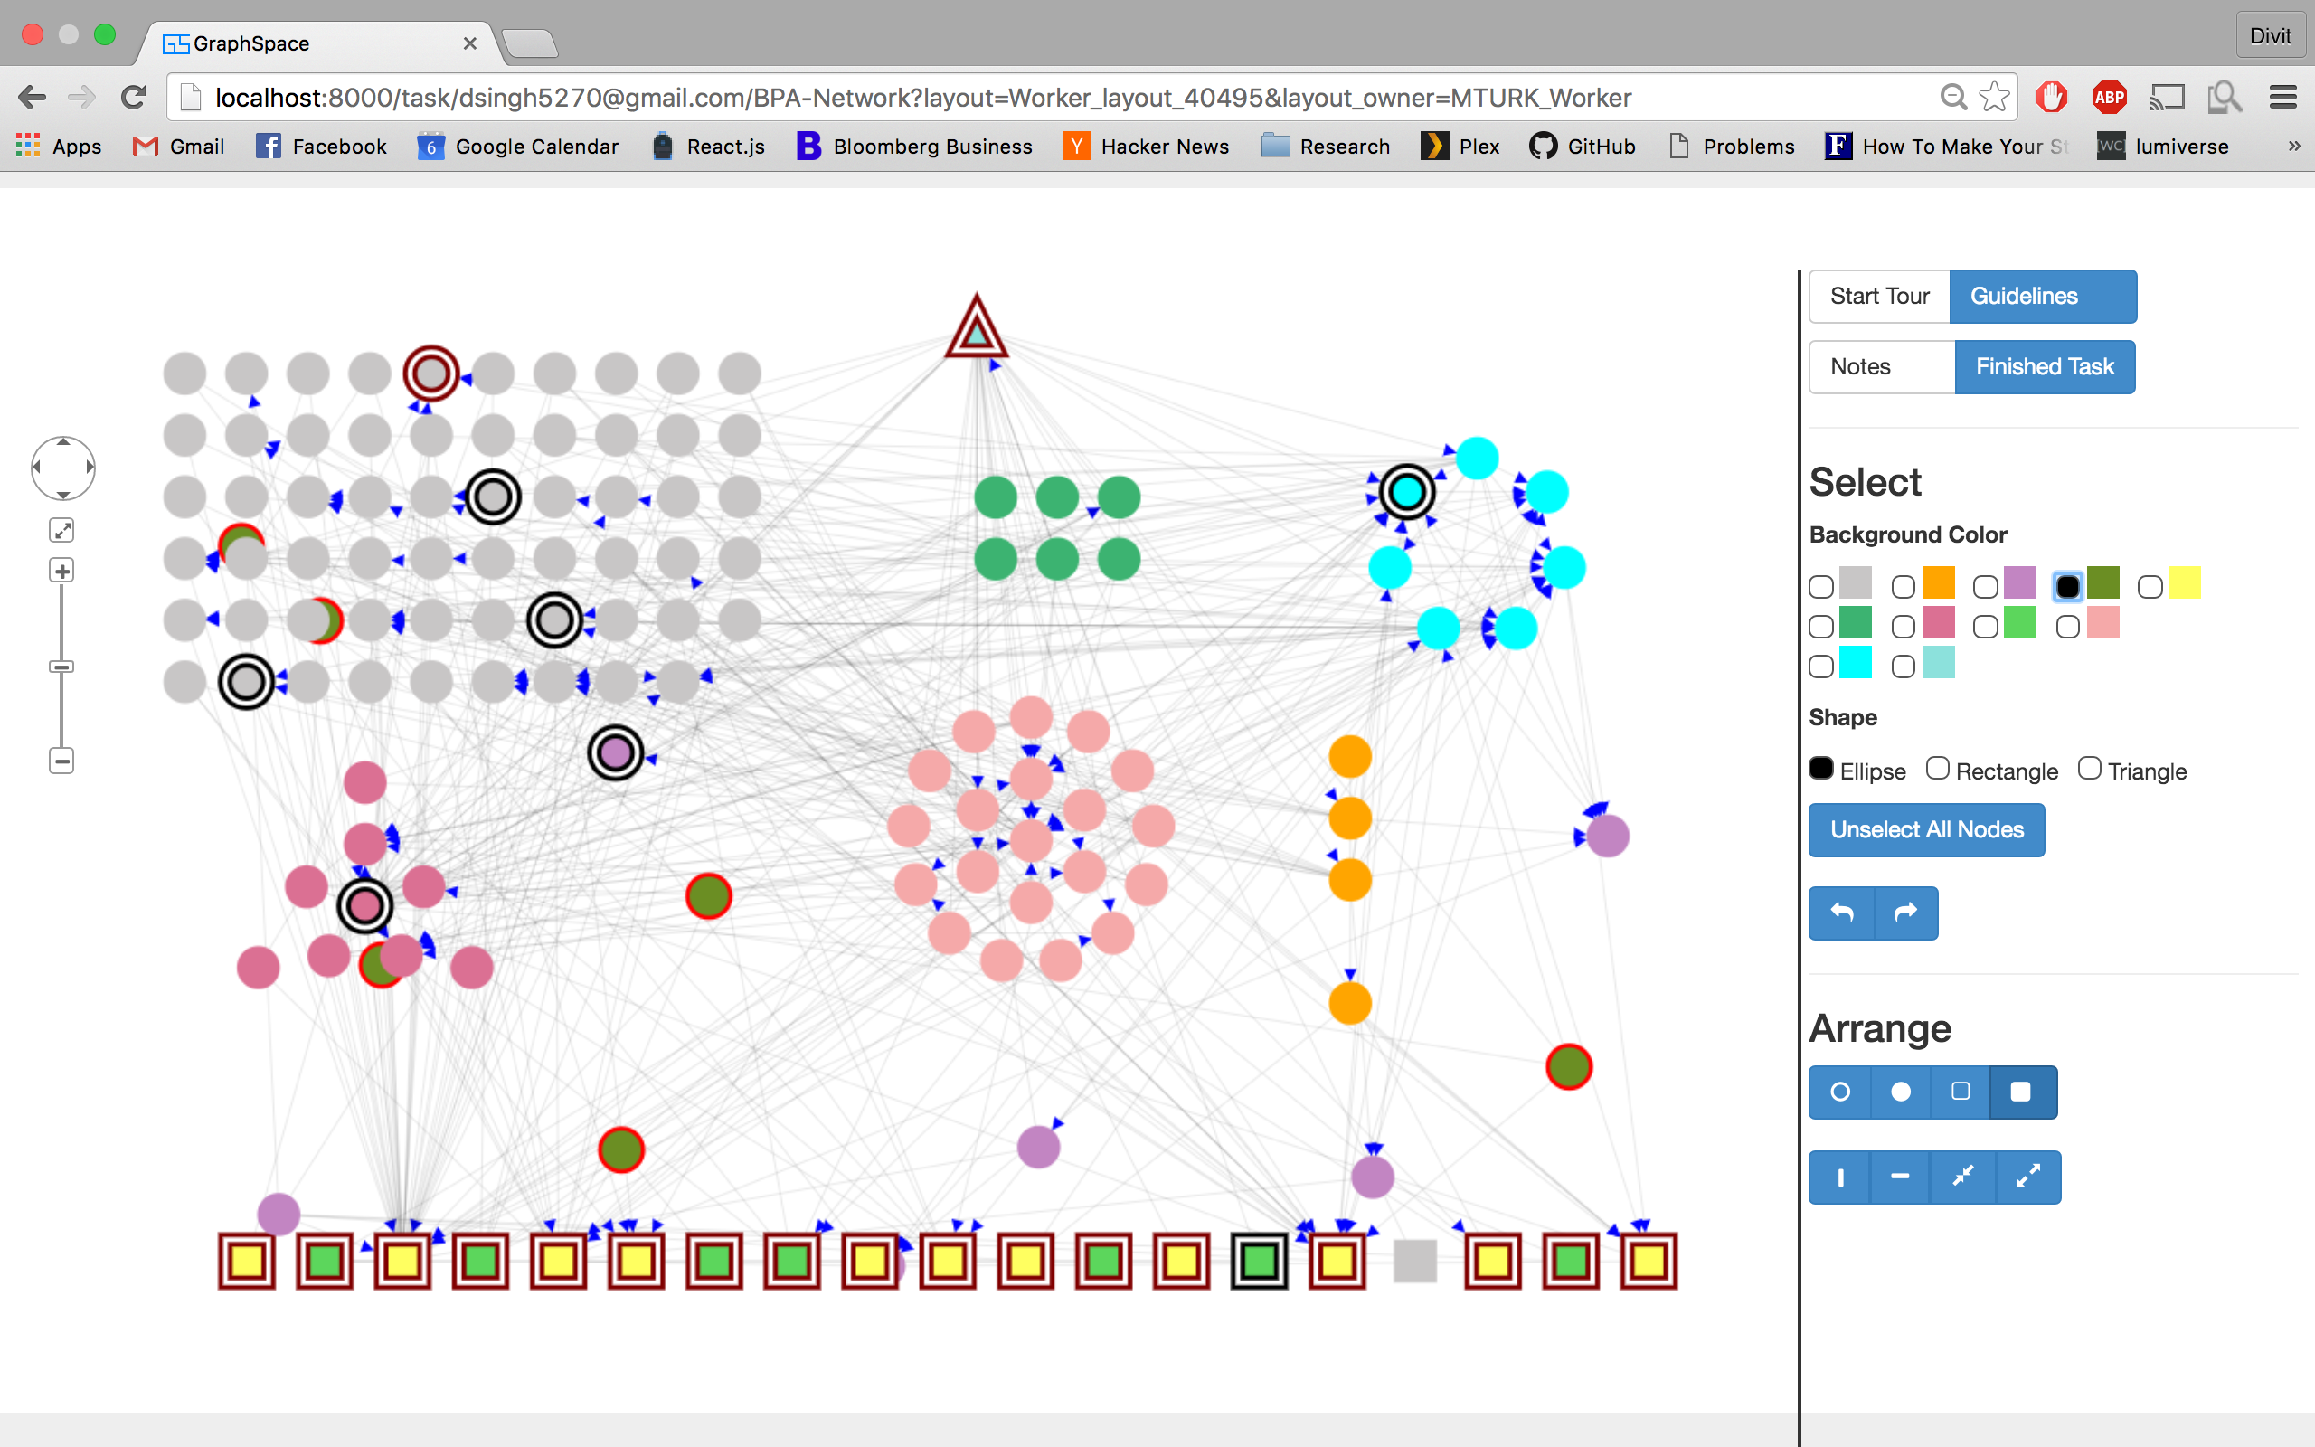Click the spread nodes apart icon

[2028, 1177]
